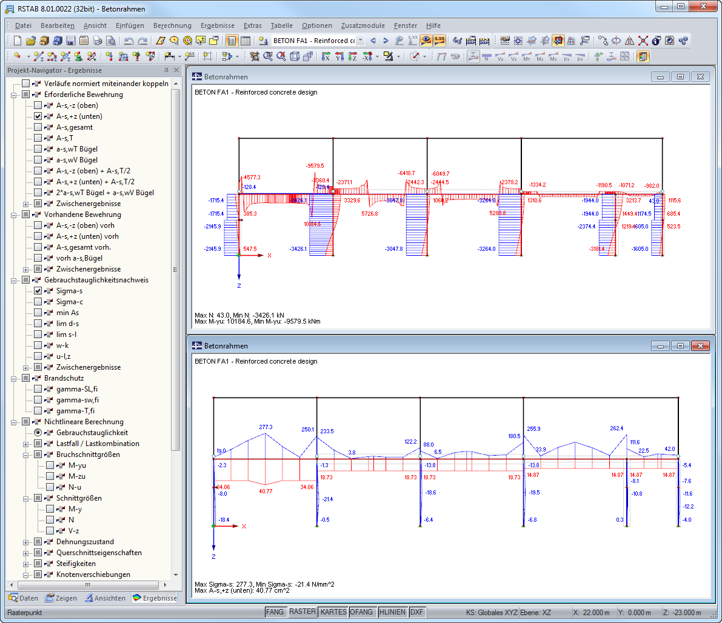The width and height of the screenshot is (722, 623).
Task: Click the Save (floppy disk) icon
Action: [70, 41]
